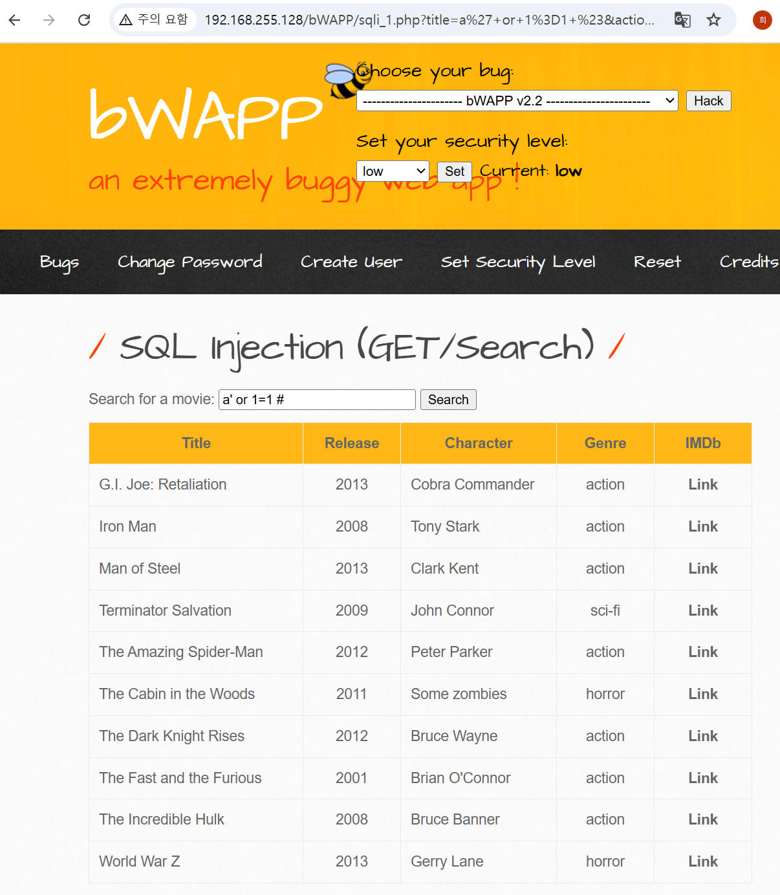Screen dimensions: 780x895
Task: Click the title 'The Dark Knight Rises'
Action: click(172, 736)
